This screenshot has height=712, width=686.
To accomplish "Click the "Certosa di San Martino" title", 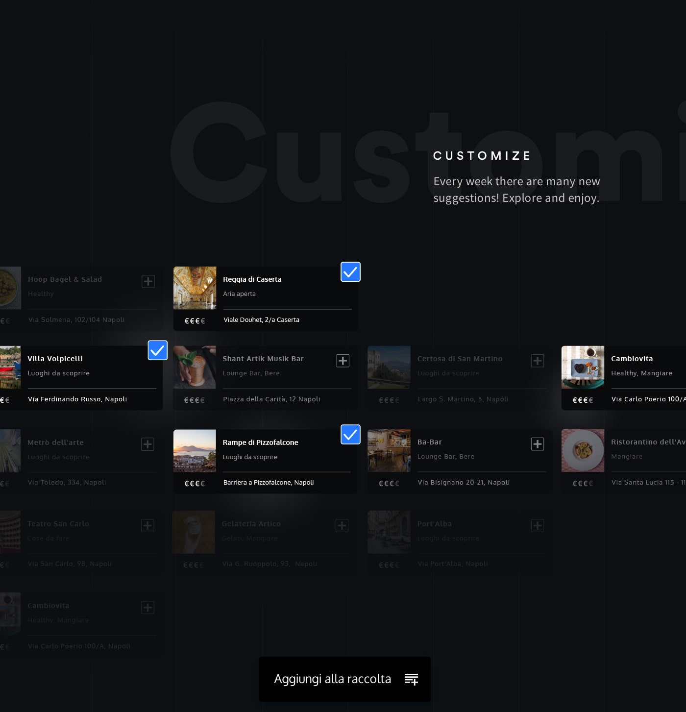I will [x=460, y=359].
